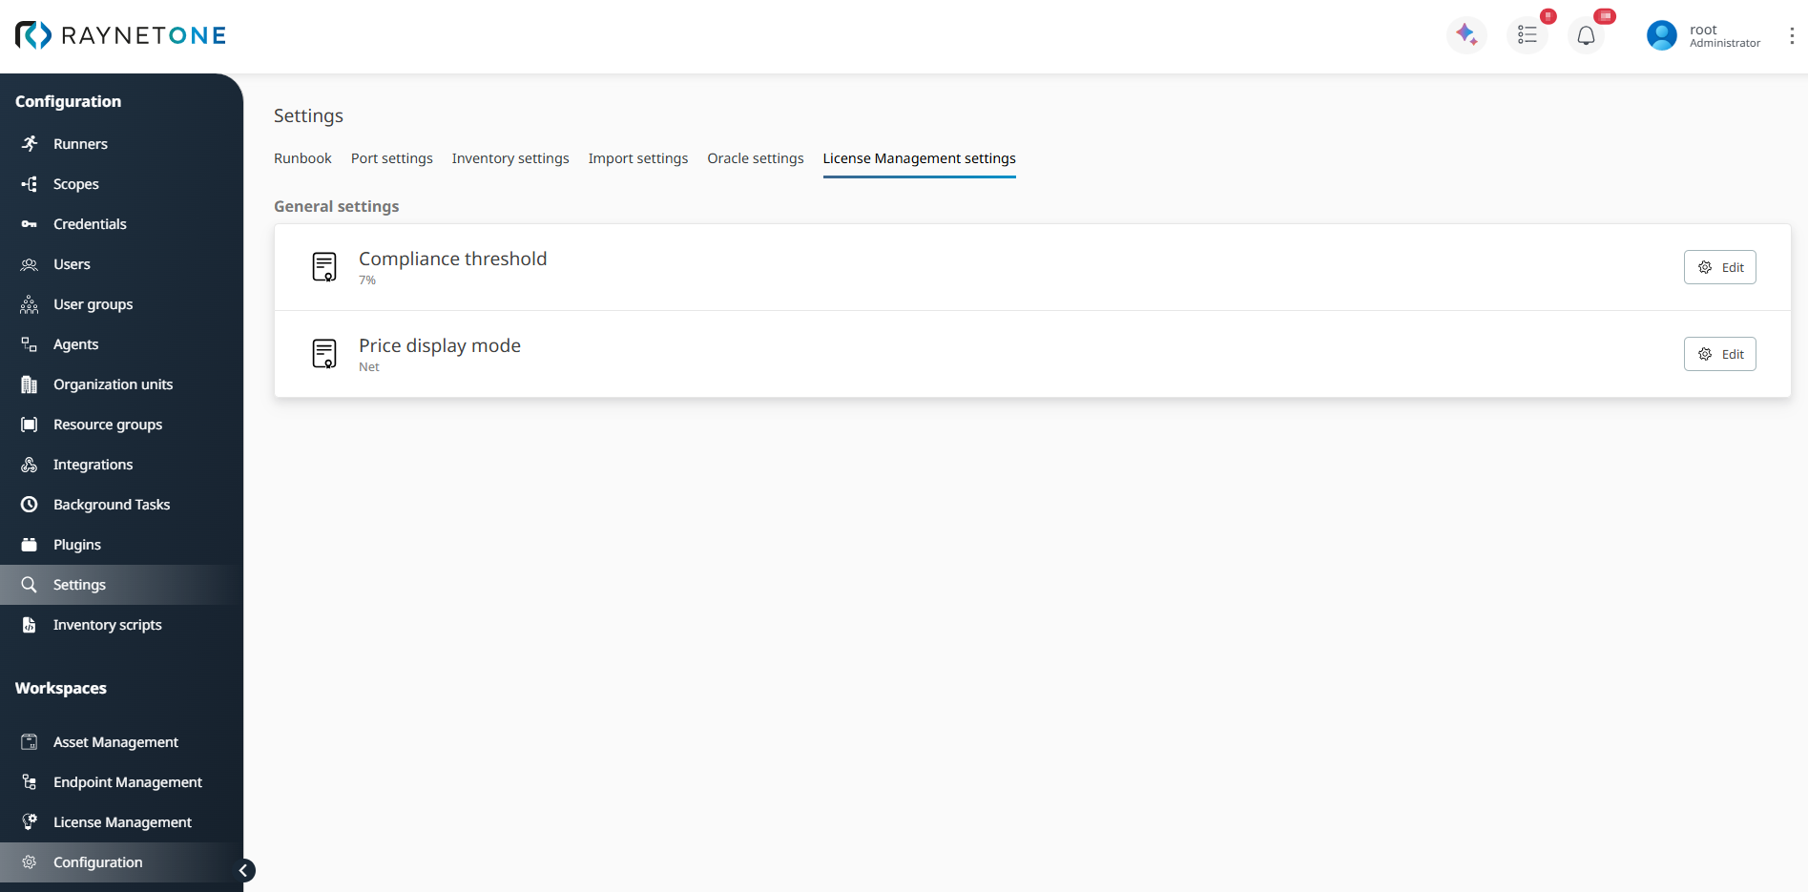
Task: Click the Asset Management workspace icon
Action: pos(30,741)
